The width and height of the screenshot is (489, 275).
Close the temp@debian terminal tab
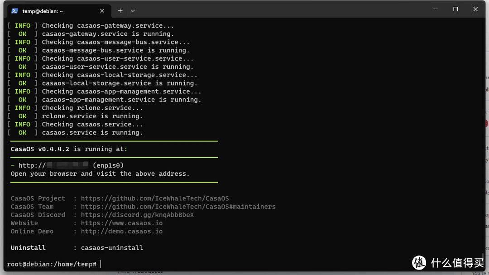(x=102, y=11)
